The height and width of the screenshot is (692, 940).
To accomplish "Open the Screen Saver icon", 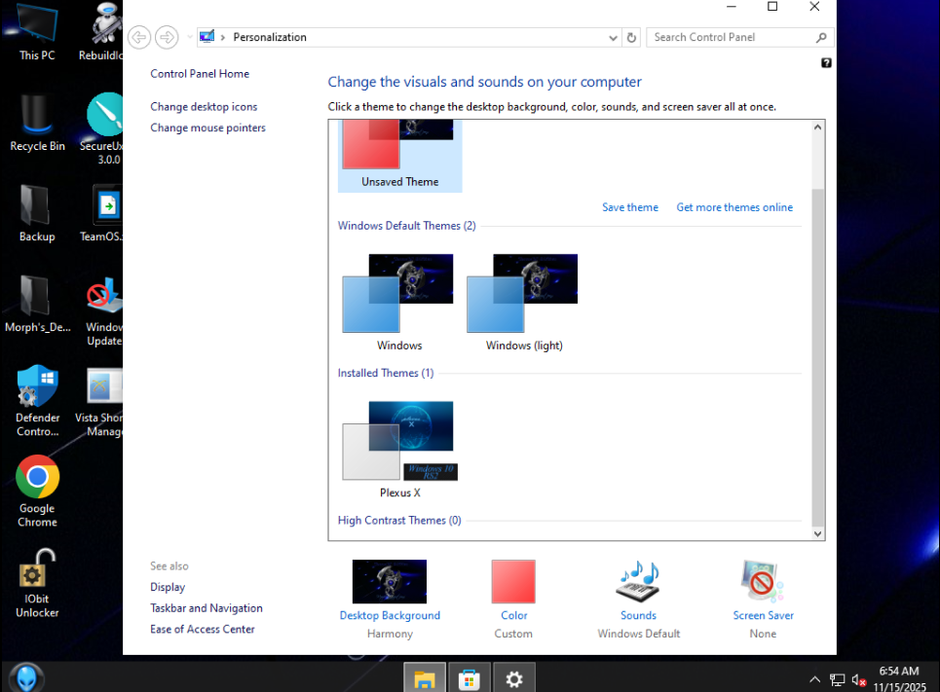I will 762,581.
